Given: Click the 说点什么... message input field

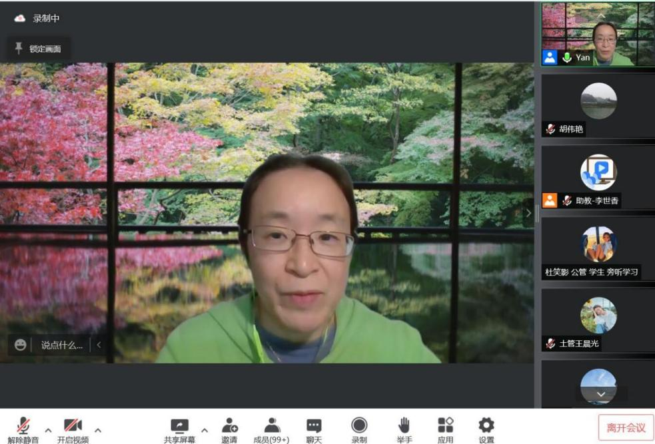Looking at the screenshot, I should (62, 345).
